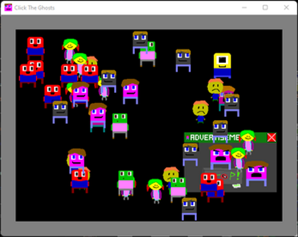Click the front red character of the far-left overlapping pair
The width and height of the screenshot is (298, 237).
[28, 76]
